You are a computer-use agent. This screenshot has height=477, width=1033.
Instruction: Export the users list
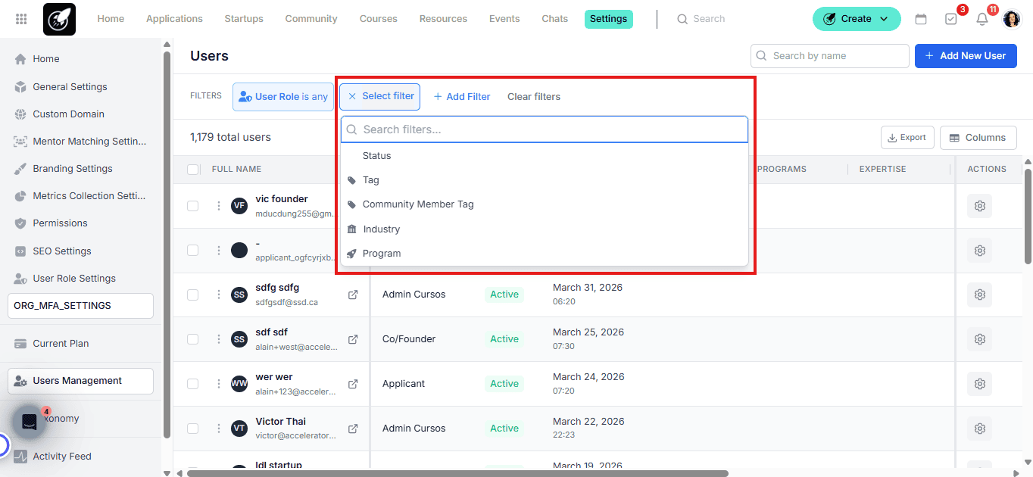click(x=907, y=138)
